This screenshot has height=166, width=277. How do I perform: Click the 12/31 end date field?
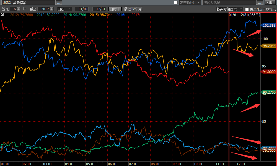click(x=99, y=9)
